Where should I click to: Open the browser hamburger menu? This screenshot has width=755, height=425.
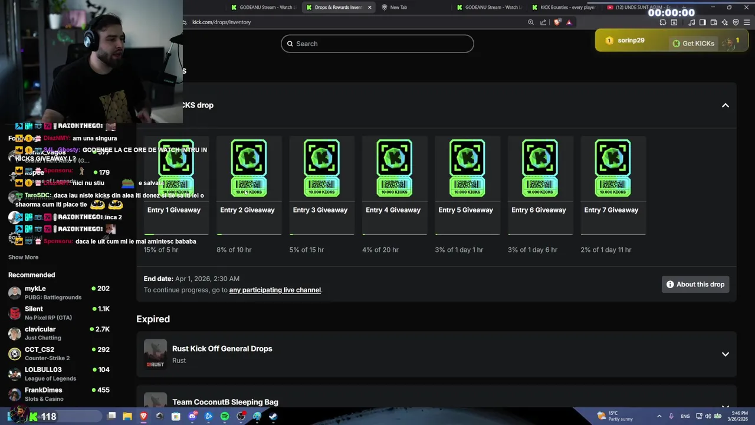[747, 22]
